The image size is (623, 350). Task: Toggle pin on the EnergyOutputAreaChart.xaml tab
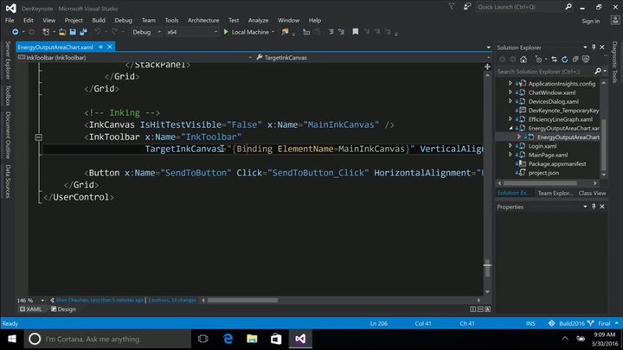(x=101, y=47)
